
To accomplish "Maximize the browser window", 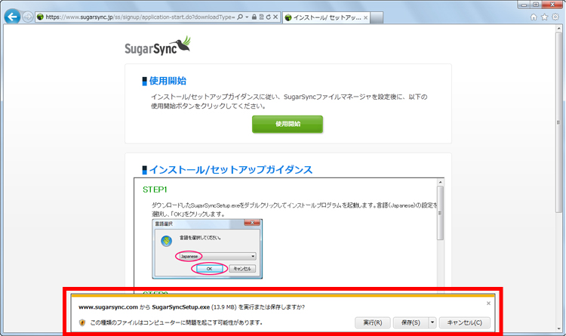I will pos(536,5).
